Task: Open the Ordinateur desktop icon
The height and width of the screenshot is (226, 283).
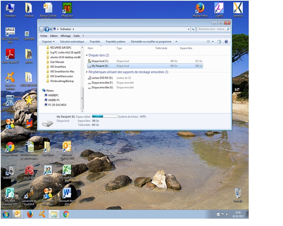Action: coord(10,10)
